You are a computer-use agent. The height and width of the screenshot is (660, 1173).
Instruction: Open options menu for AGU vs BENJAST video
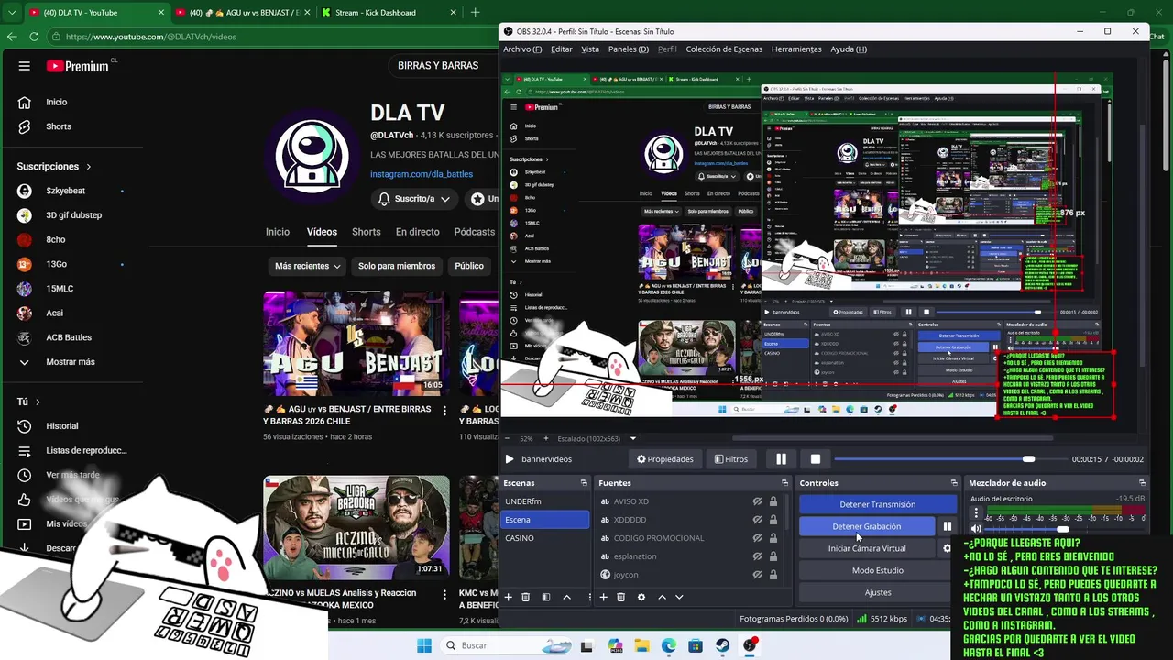pyautogui.click(x=444, y=411)
